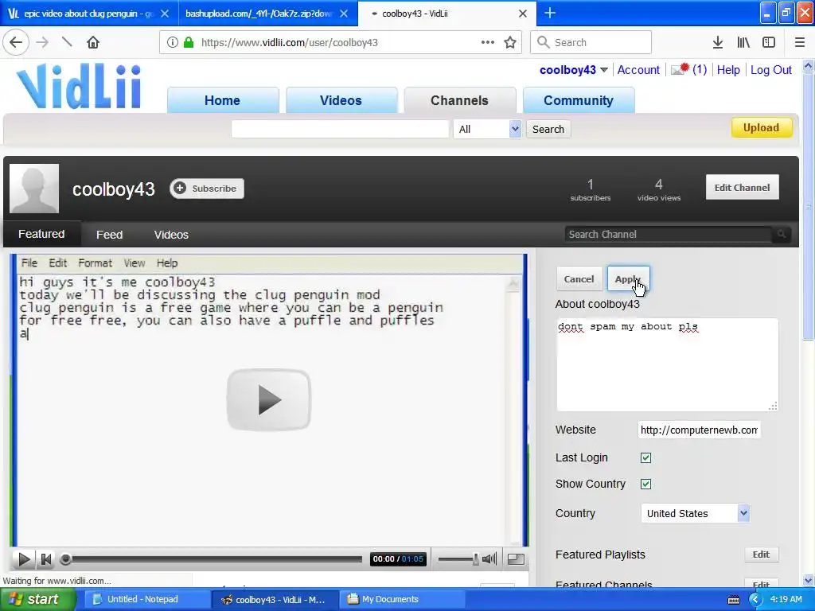Focus the VidLii site search field
The height and width of the screenshot is (611, 815).
[x=340, y=129]
